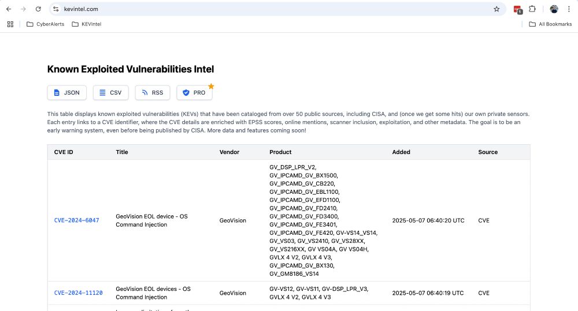Click the Vendor column header
The width and height of the screenshot is (578, 311).
[x=229, y=152]
